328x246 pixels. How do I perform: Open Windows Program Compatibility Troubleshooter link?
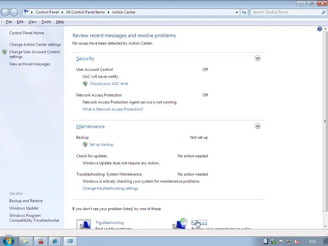tap(34, 218)
